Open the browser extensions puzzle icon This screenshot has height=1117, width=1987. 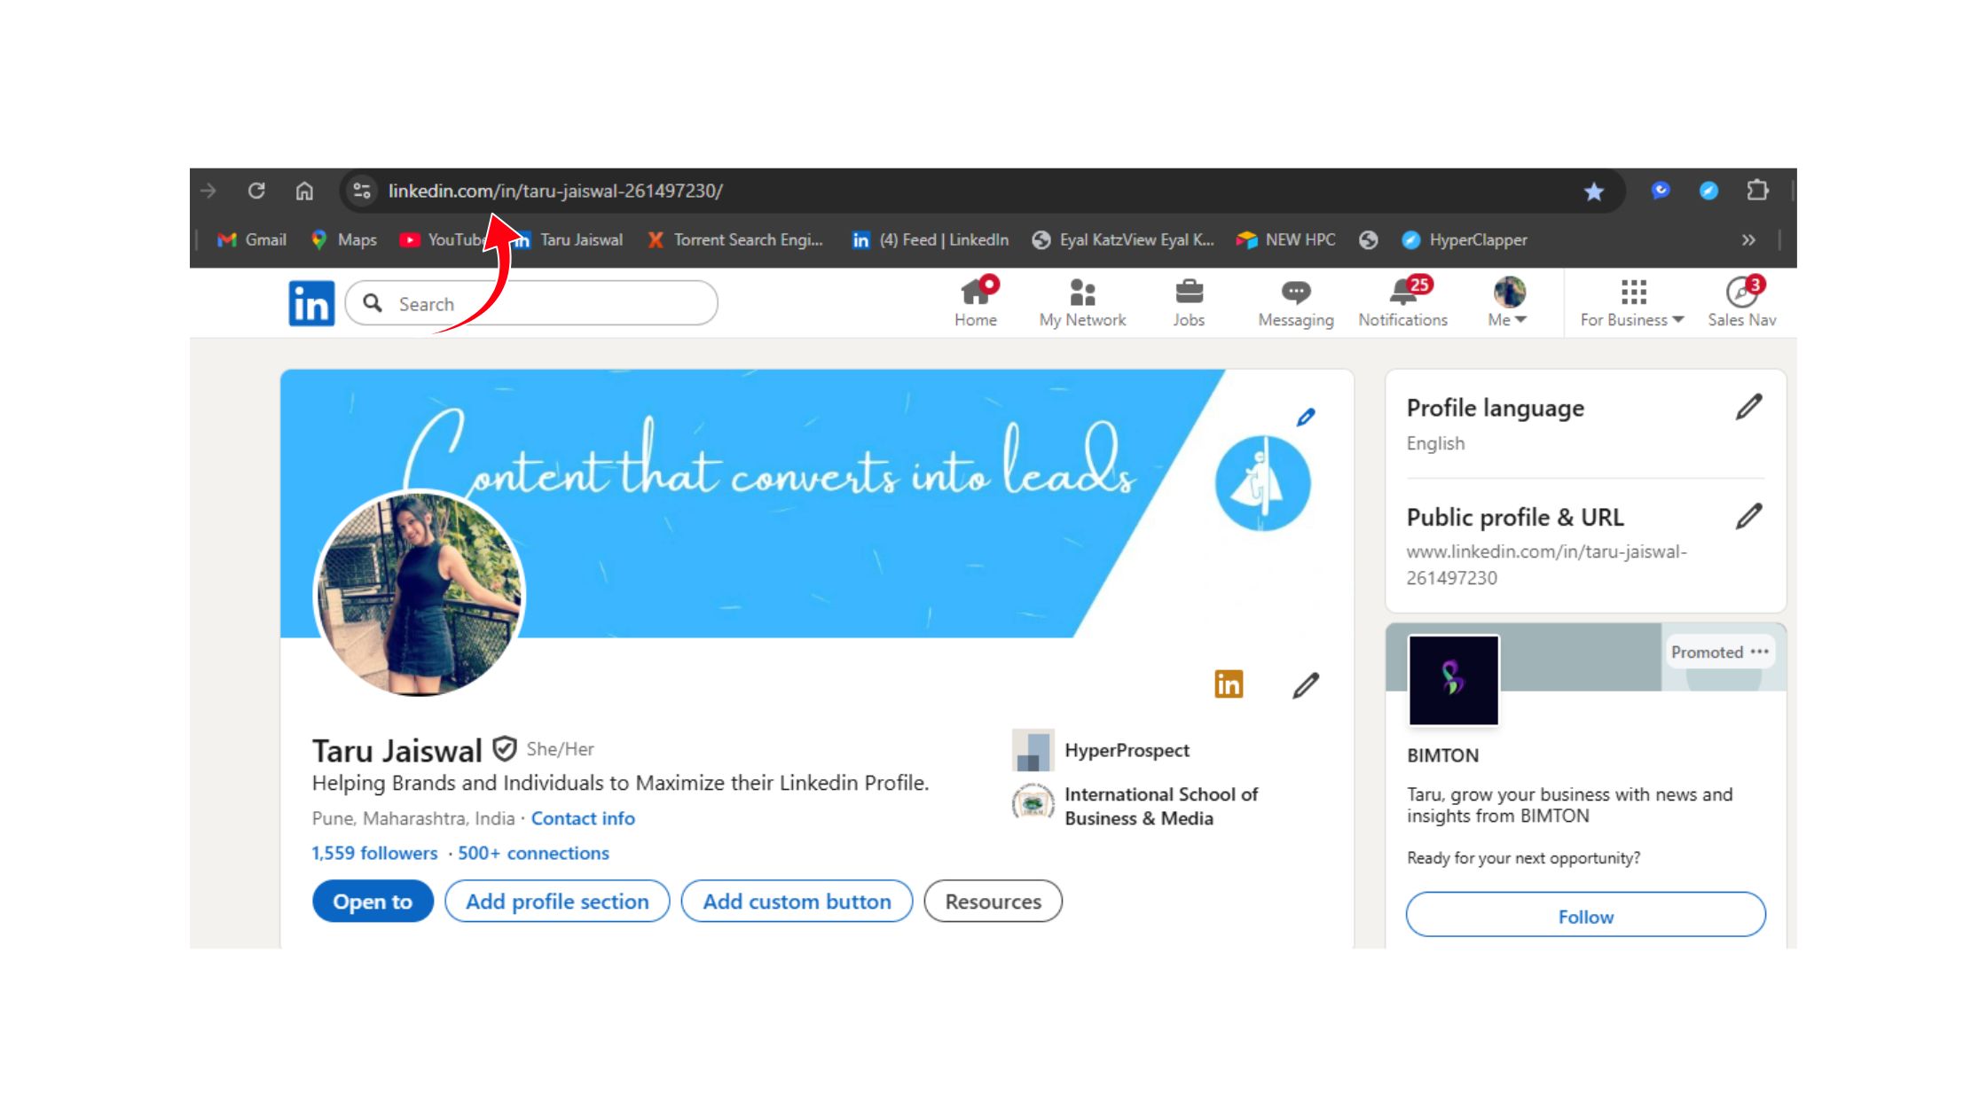point(1757,191)
